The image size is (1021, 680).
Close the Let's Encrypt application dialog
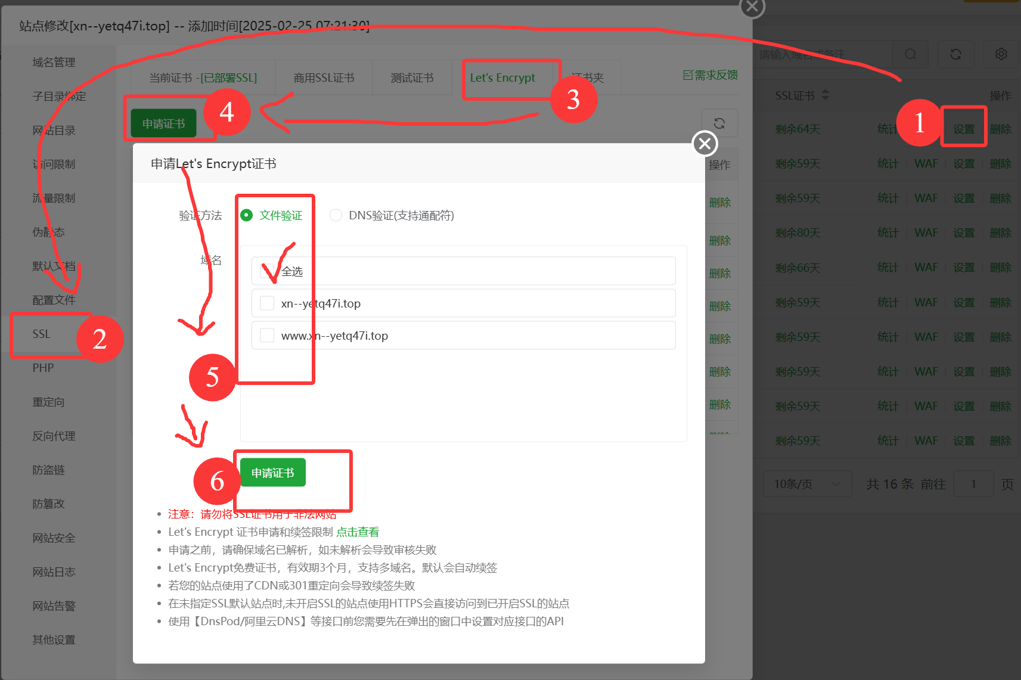pos(705,144)
